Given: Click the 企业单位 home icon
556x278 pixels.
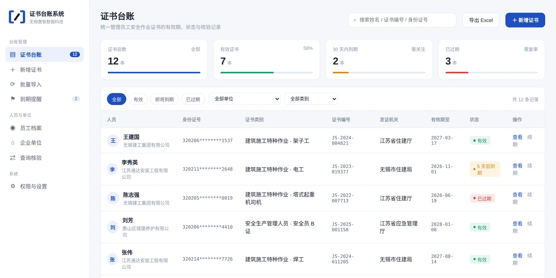Looking at the screenshot, I should [13, 142].
